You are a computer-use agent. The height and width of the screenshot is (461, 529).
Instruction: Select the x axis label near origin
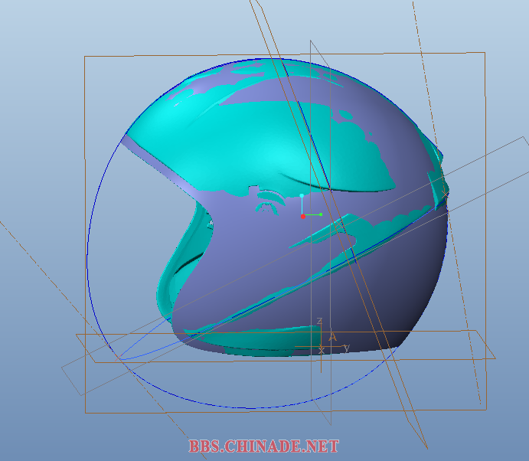(322, 351)
